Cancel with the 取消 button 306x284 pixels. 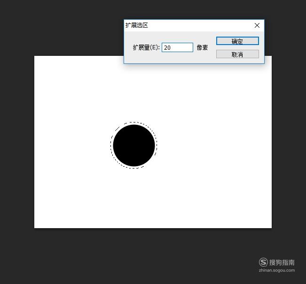pyautogui.click(x=237, y=54)
